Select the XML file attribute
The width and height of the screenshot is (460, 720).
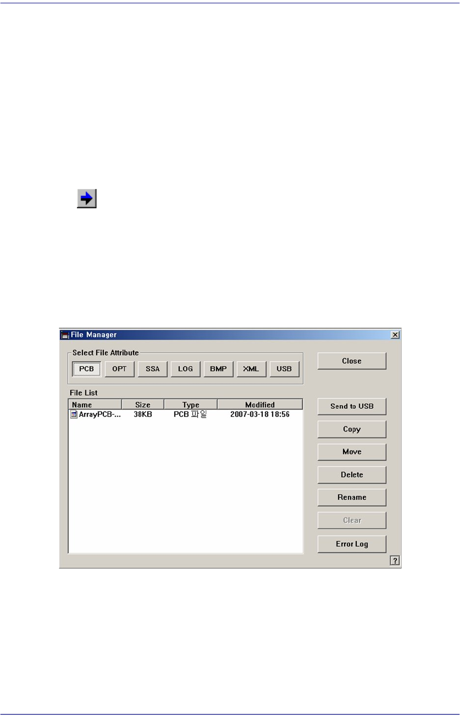point(251,369)
